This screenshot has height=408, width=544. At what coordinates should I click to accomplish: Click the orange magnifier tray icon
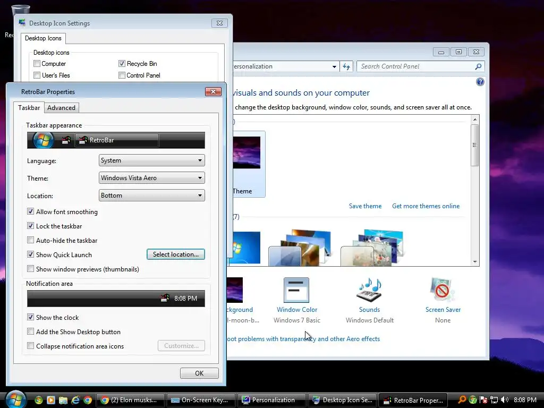[x=462, y=399]
